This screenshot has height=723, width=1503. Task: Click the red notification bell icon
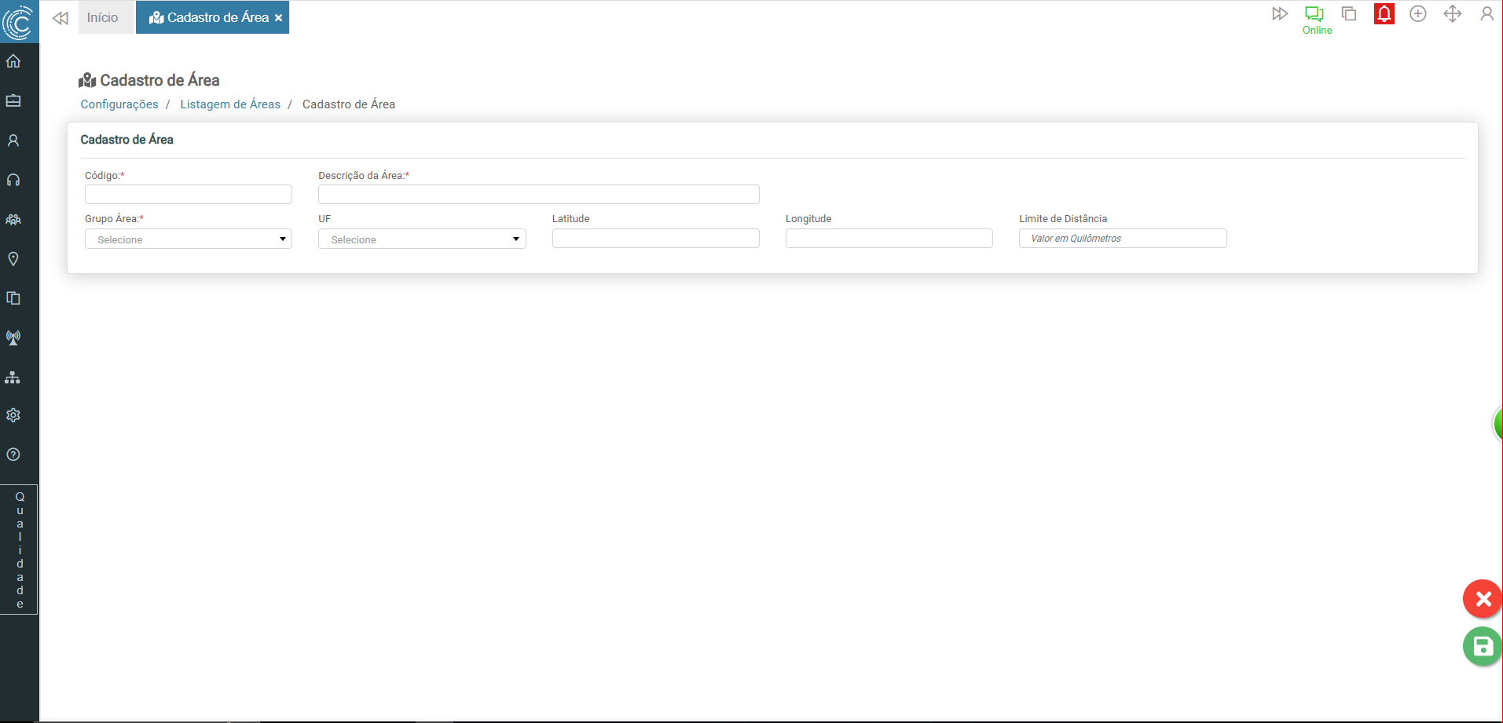click(x=1384, y=14)
